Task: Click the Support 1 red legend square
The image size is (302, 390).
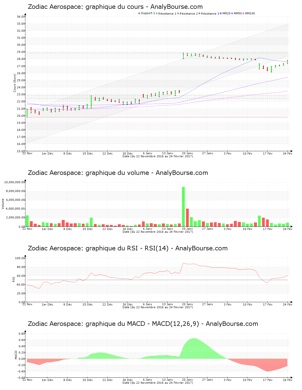Action: click(139, 13)
